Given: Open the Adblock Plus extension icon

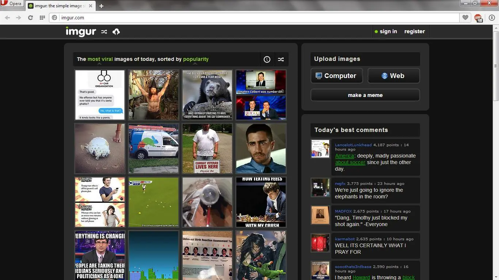Looking at the screenshot, I should 478,18.
